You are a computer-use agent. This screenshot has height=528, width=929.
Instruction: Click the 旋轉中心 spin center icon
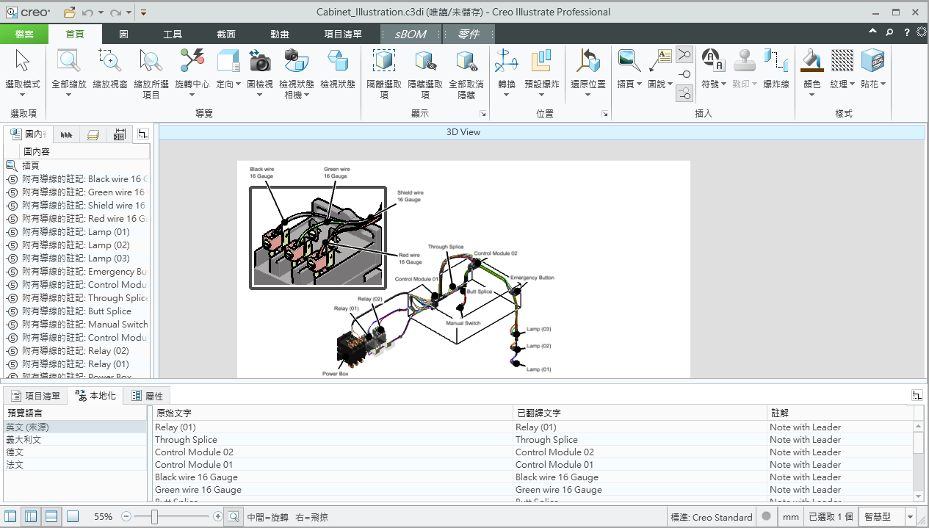click(192, 62)
